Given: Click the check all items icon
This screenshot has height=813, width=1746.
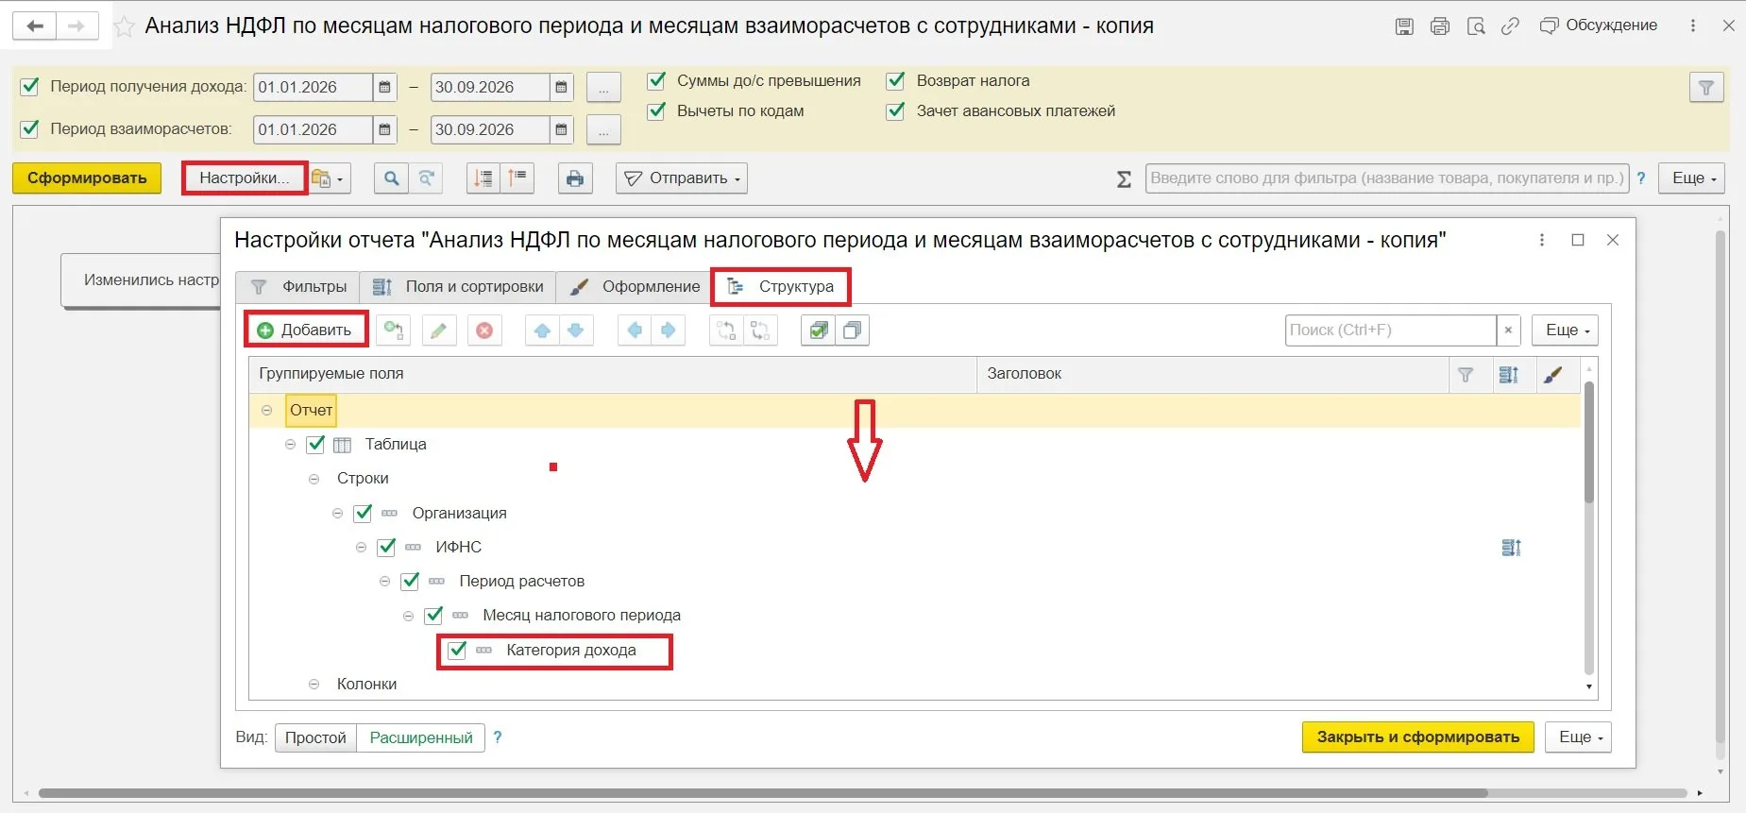Looking at the screenshot, I should (818, 330).
